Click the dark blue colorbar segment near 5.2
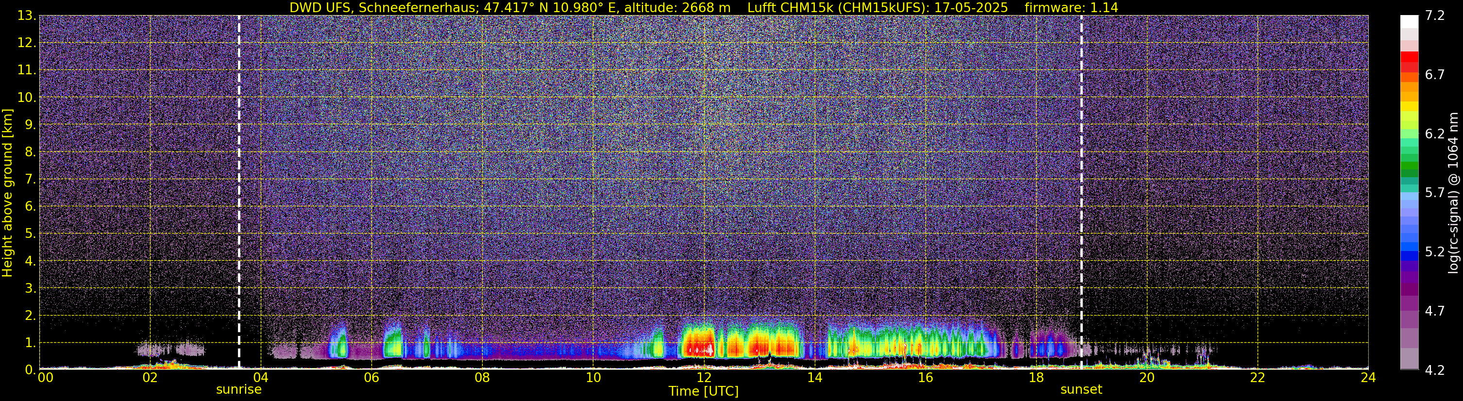The height and width of the screenshot is (401, 1463). [1409, 255]
